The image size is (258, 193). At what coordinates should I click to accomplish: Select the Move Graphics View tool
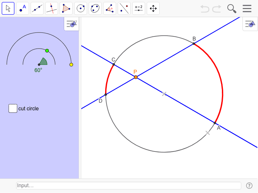pyautogui.click(x=153, y=8)
